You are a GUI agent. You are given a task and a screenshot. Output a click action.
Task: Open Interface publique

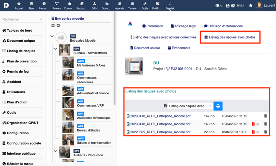point(19,153)
